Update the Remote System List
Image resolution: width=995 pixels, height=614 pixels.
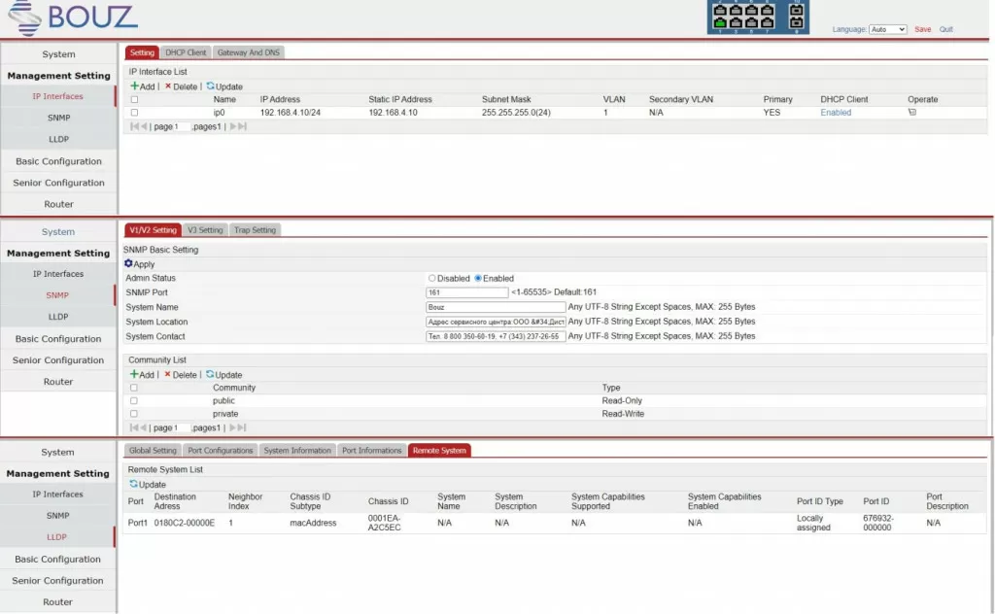(148, 484)
